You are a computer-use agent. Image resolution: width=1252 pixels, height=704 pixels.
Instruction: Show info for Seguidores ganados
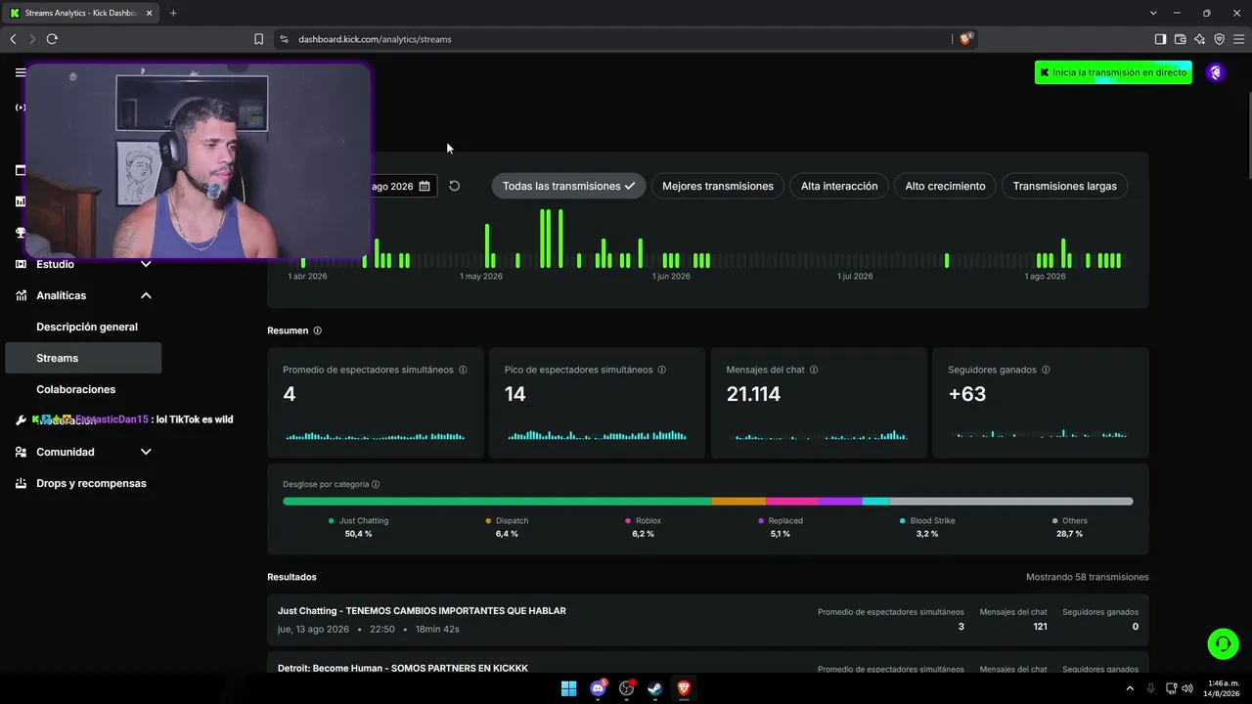[x=1046, y=370]
